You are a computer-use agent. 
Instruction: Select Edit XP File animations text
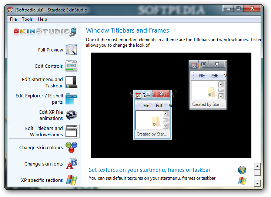pos(51,115)
